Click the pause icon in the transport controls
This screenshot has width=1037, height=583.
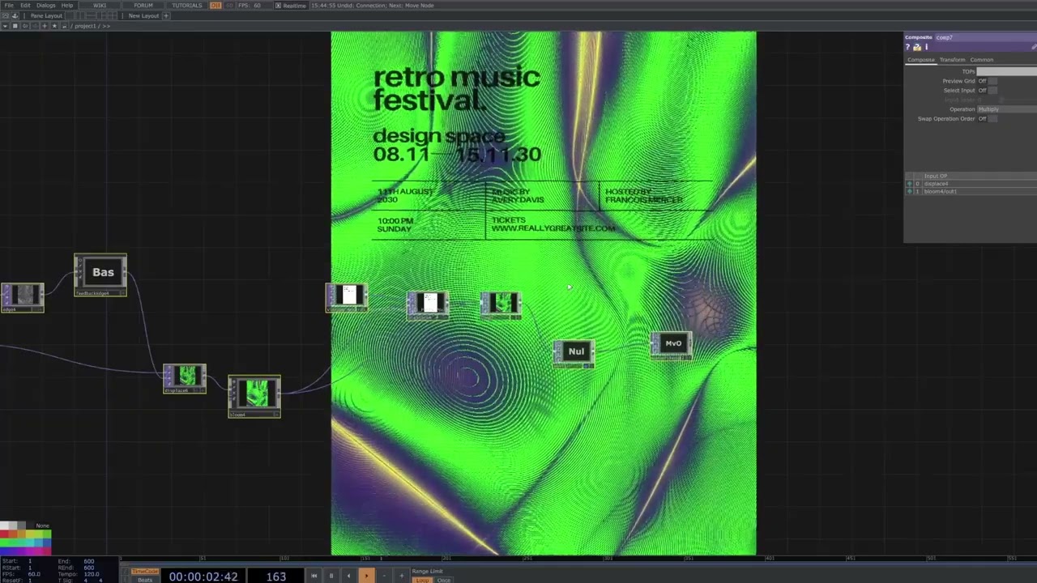coord(331,575)
